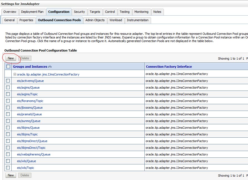Check the box for eis/tibjmsDirect/Queue
The width and height of the screenshot is (248, 180).
coord(8,141)
